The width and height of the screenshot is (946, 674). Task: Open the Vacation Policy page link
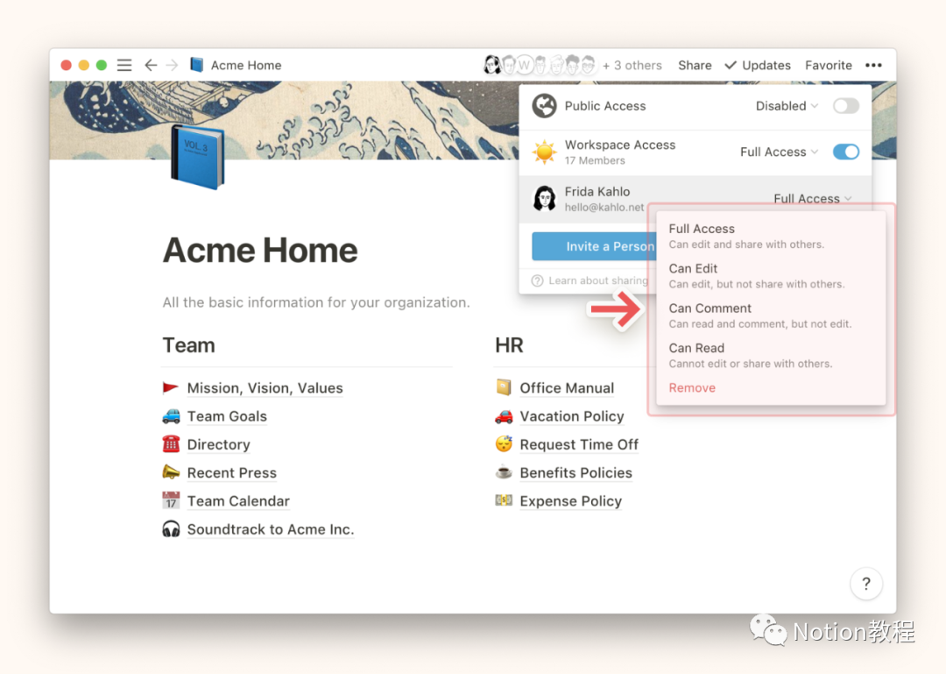[x=571, y=416]
